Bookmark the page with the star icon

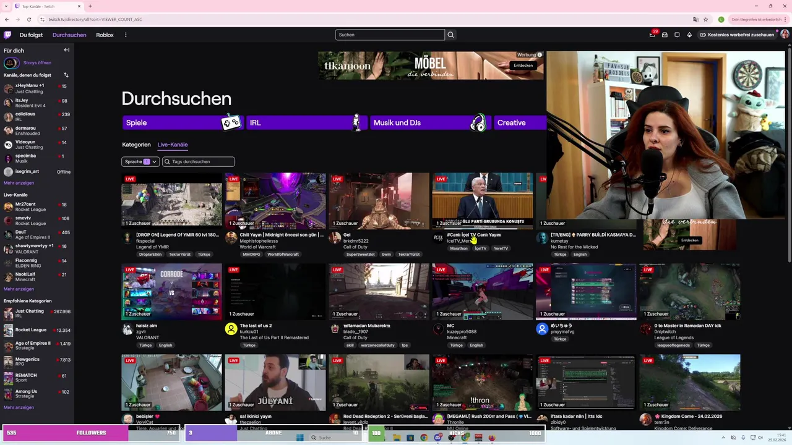click(x=706, y=19)
